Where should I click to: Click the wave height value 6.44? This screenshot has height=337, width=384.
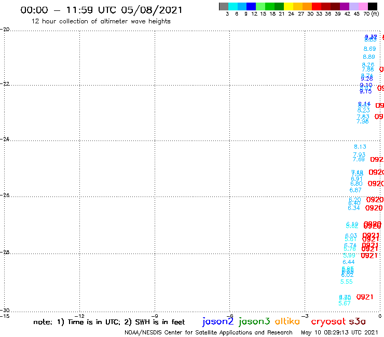point(349,262)
